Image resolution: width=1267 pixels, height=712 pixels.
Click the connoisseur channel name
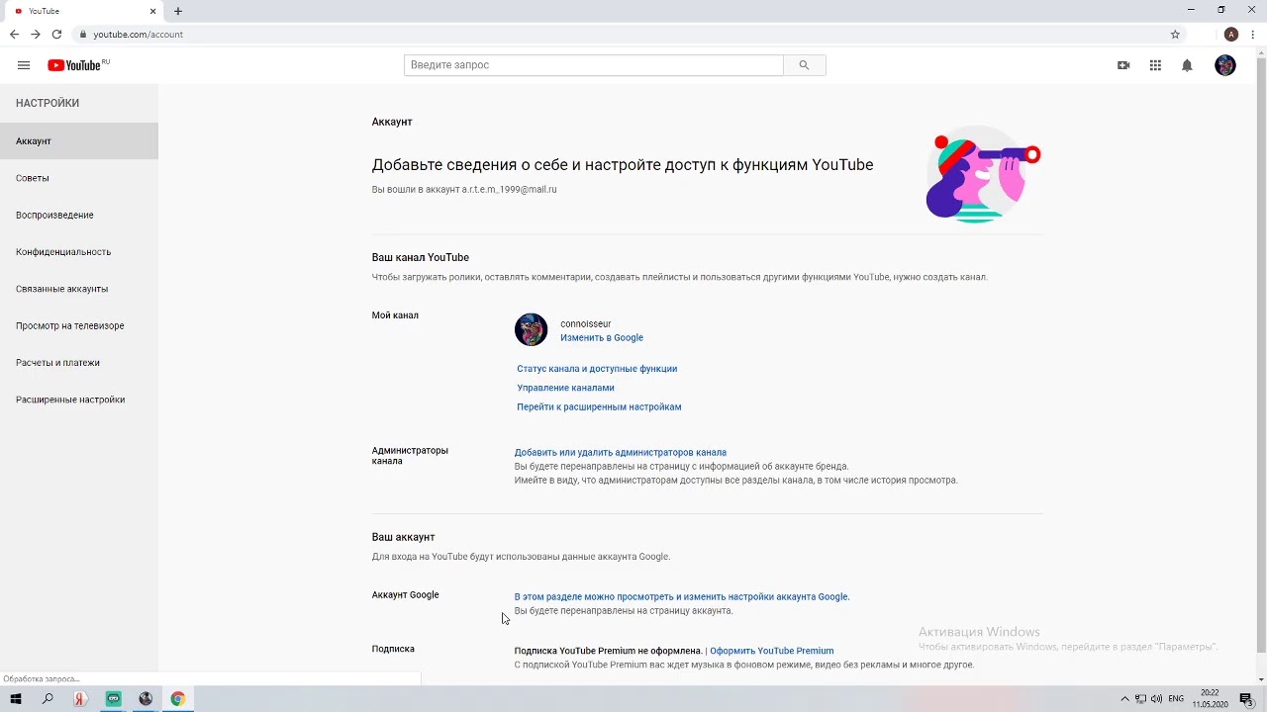tap(585, 323)
